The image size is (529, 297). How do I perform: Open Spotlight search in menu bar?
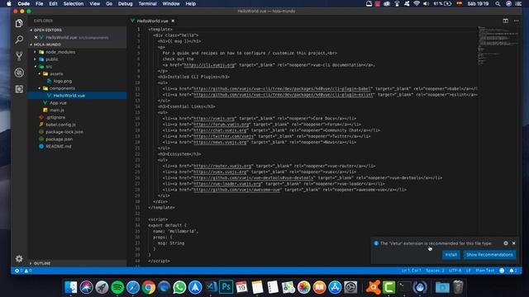tap(498, 3)
